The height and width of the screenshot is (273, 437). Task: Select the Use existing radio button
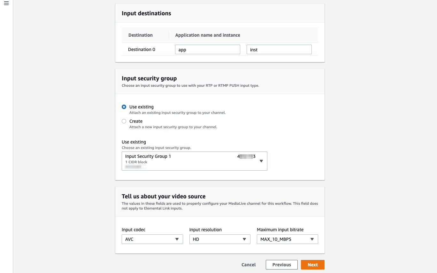click(x=124, y=107)
